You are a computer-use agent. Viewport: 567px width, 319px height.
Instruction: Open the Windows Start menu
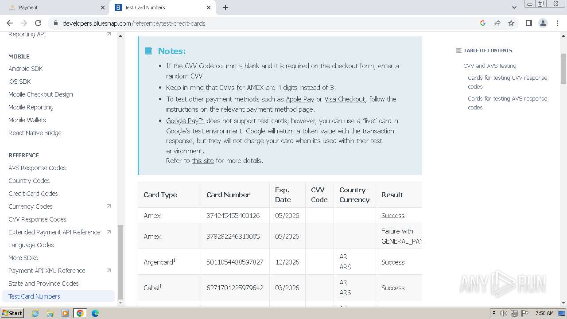point(12,313)
